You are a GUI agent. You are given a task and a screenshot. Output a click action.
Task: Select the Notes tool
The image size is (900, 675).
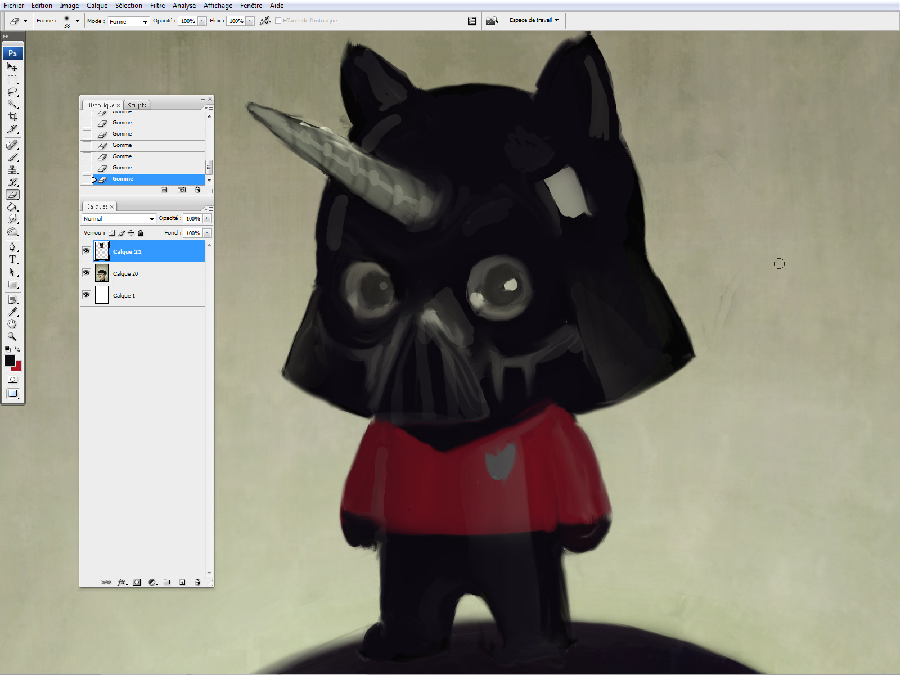[12, 299]
